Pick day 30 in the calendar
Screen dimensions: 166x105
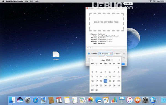pos(92,90)
